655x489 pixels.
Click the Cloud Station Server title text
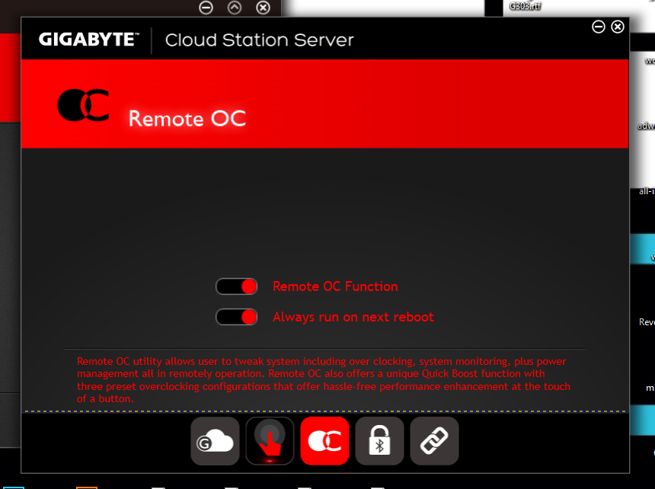(260, 40)
